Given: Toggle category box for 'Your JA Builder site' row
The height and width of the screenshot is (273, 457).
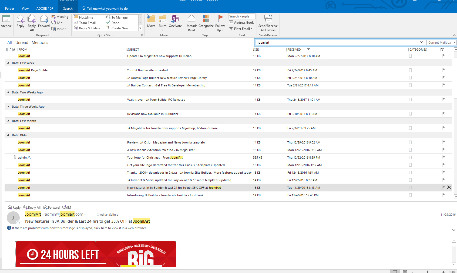Looking at the screenshot, I should (x=410, y=70).
